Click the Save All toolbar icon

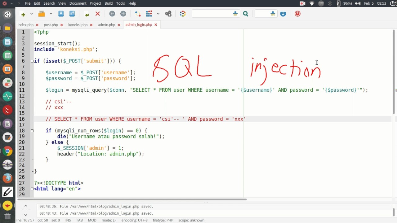[x=72, y=14]
